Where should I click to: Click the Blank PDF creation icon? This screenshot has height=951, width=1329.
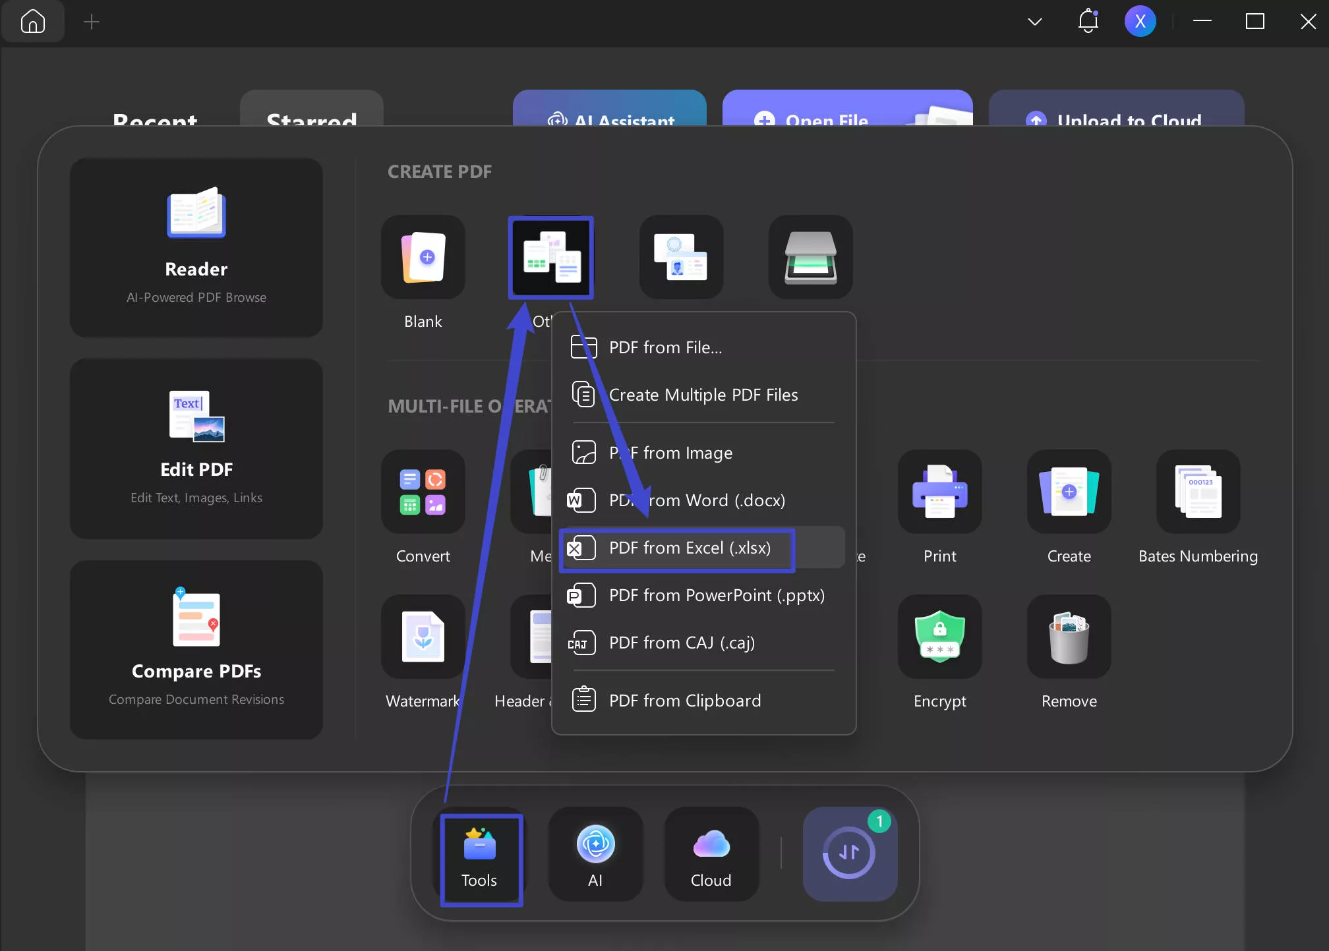(423, 257)
